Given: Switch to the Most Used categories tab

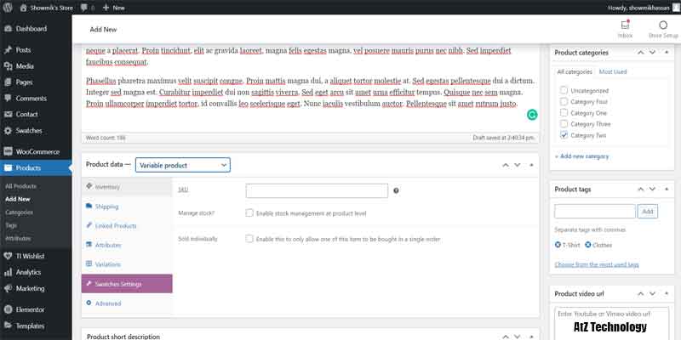Looking at the screenshot, I should (615, 72).
